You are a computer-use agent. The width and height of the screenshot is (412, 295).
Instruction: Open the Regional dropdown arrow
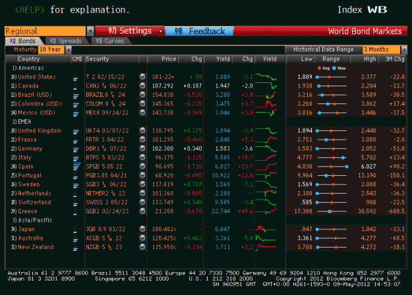[x=90, y=31]
